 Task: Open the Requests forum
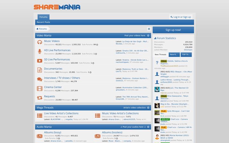pyautogui.click(x=50, y=97)
